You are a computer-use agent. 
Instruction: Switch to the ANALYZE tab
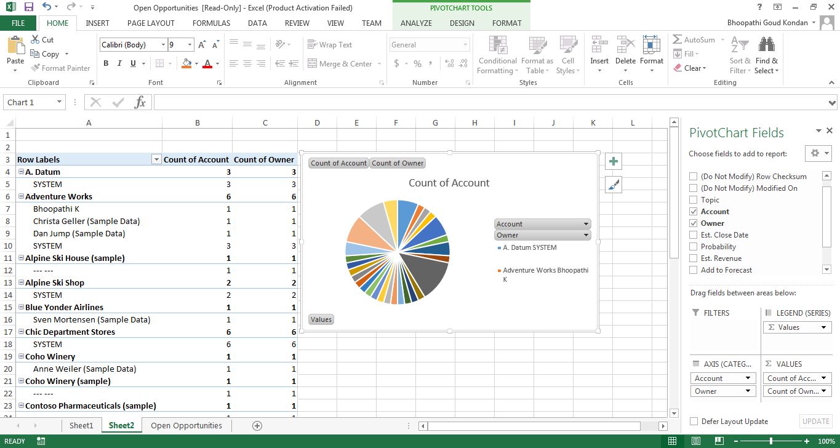416,23
